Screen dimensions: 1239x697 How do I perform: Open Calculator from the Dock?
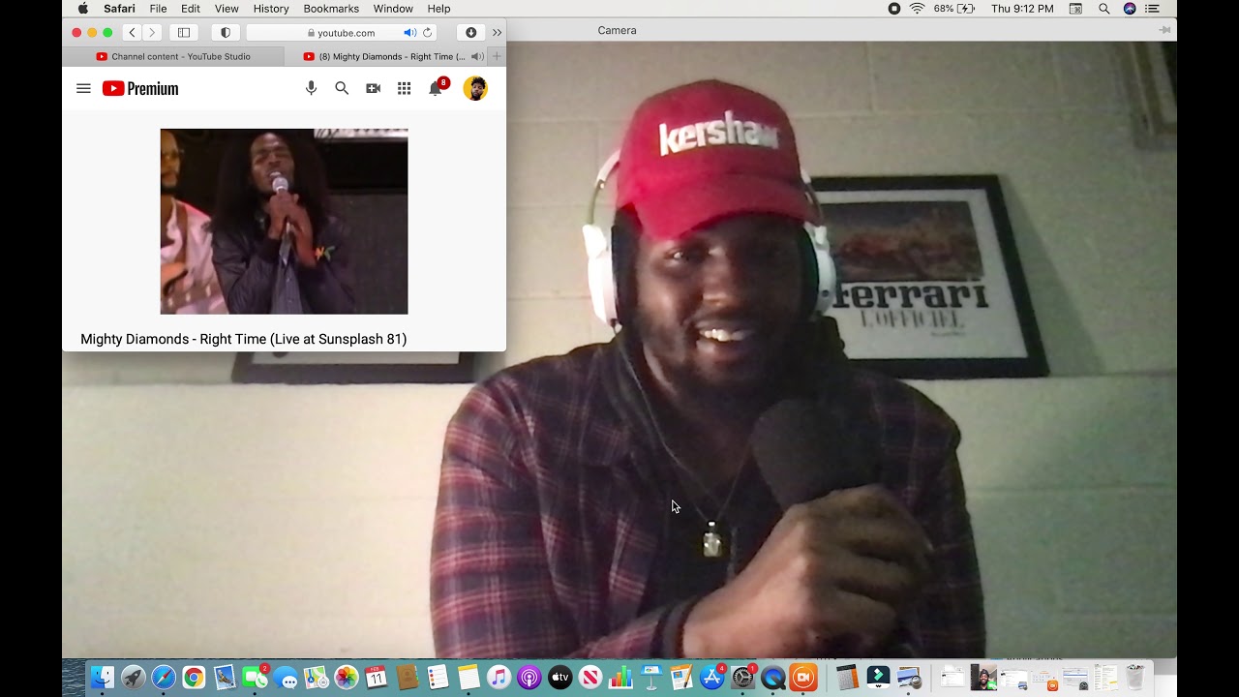pos(848,678)
